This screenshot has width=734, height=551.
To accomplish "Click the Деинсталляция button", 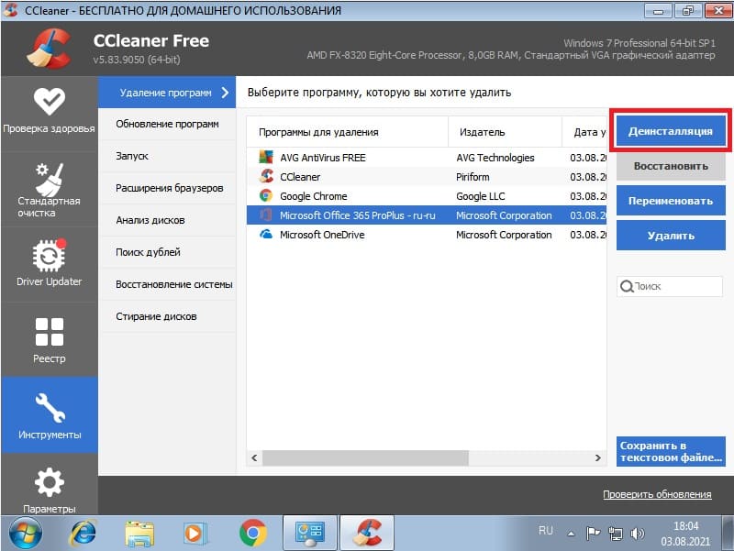I will (671, 131).
